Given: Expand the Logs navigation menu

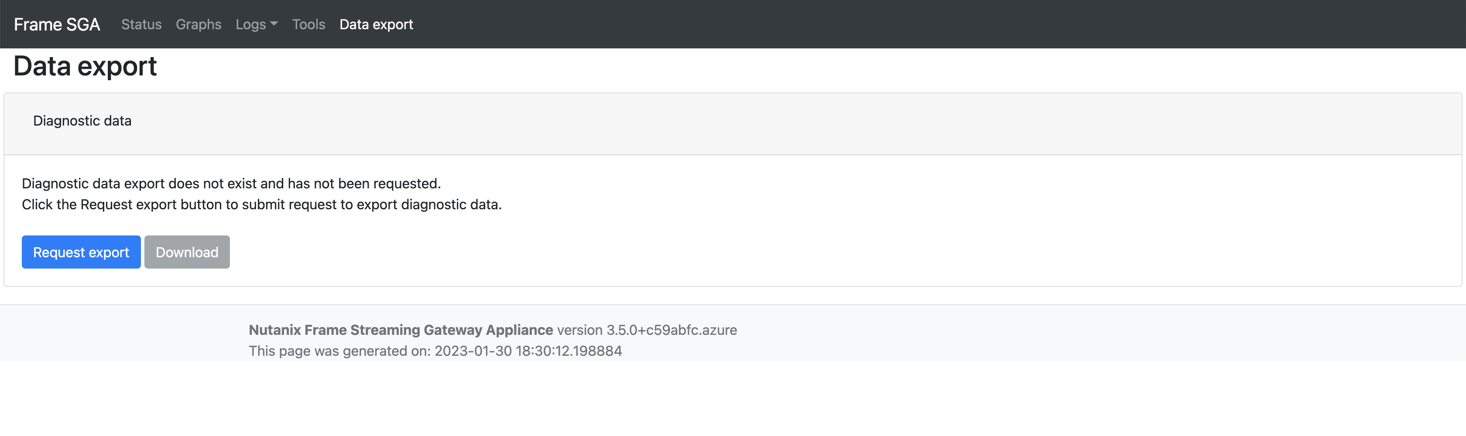Looking at the screenshot, I should 256,24.
